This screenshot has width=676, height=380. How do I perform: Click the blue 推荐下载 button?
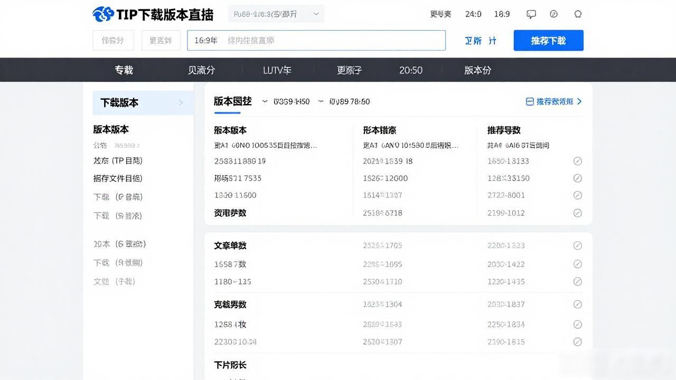[548, 41]
